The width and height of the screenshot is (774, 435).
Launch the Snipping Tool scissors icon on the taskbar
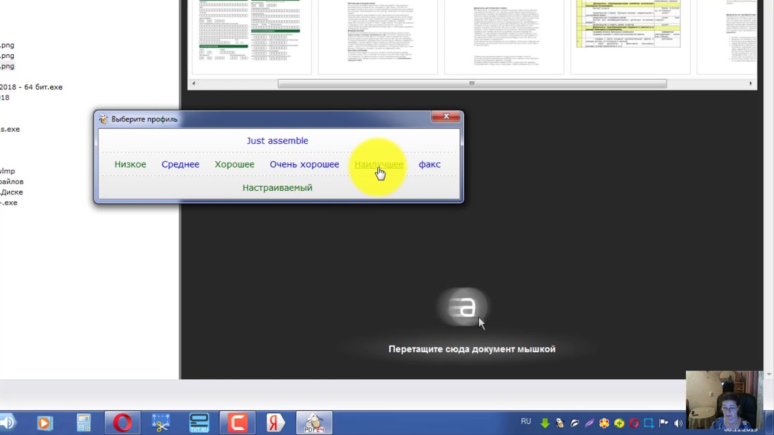161,423
